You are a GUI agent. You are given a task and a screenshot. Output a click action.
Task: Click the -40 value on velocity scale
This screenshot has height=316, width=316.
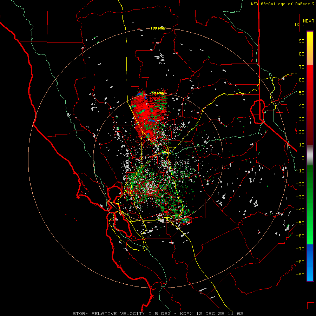300,210
